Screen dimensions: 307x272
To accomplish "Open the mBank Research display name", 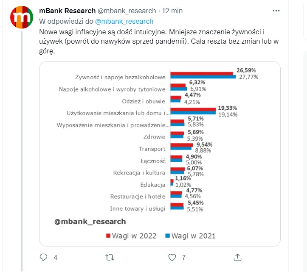I will click(68, 11).
